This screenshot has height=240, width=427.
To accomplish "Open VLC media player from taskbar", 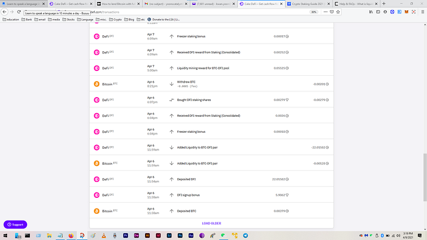I will (x=104, y=235).
